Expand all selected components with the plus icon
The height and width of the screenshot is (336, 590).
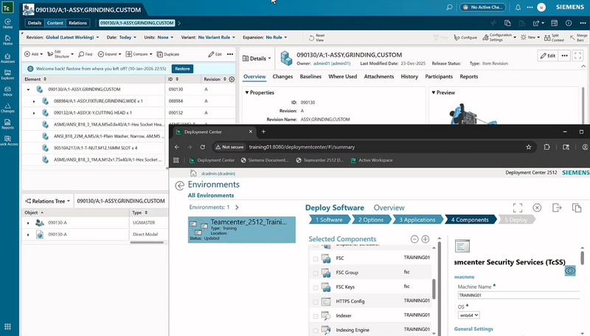point(426,239)
